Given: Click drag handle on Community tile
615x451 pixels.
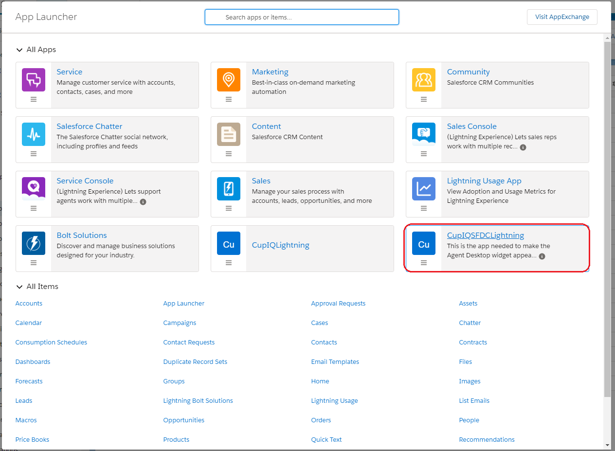Looking at the screenshot, I should (424, 99).
